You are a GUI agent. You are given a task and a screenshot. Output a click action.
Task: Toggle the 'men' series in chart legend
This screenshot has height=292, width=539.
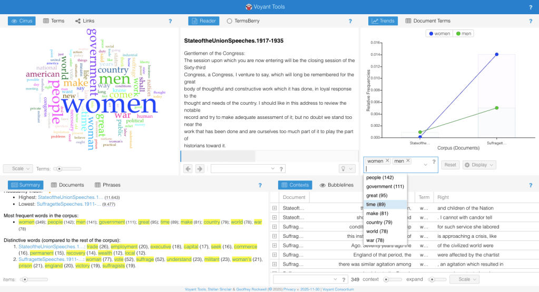coord(464,34)
